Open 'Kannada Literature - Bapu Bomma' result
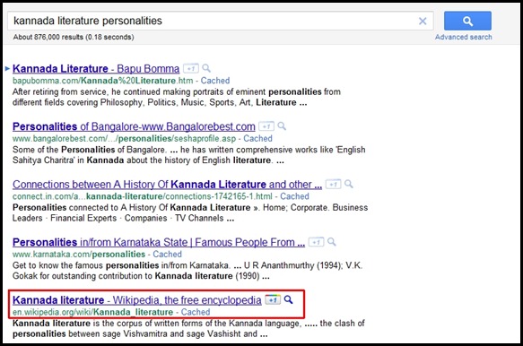Viewport: 523px width, 346px height. click(x=96, y=69)
